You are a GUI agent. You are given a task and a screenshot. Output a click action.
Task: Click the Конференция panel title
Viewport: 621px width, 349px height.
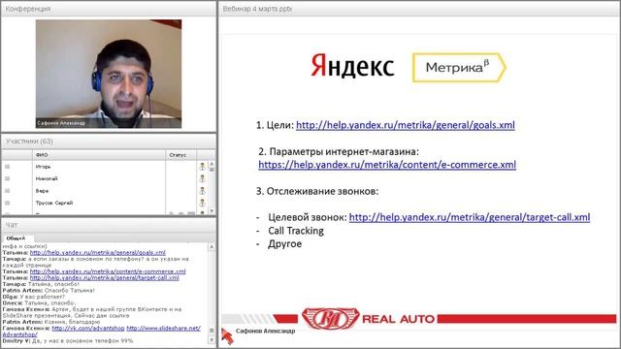[x=28, y=9]
